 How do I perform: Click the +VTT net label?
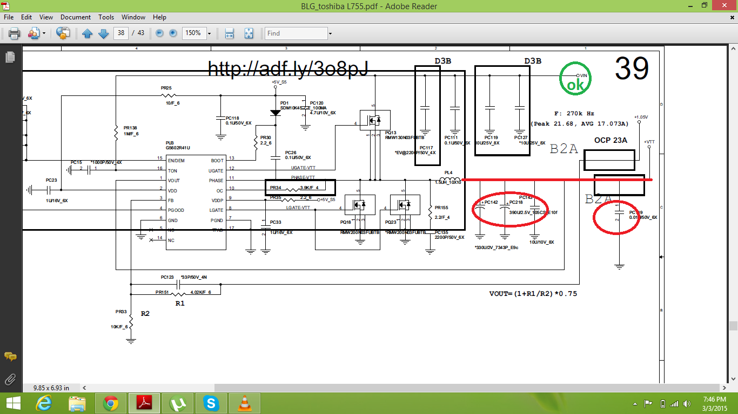[649, 142]
